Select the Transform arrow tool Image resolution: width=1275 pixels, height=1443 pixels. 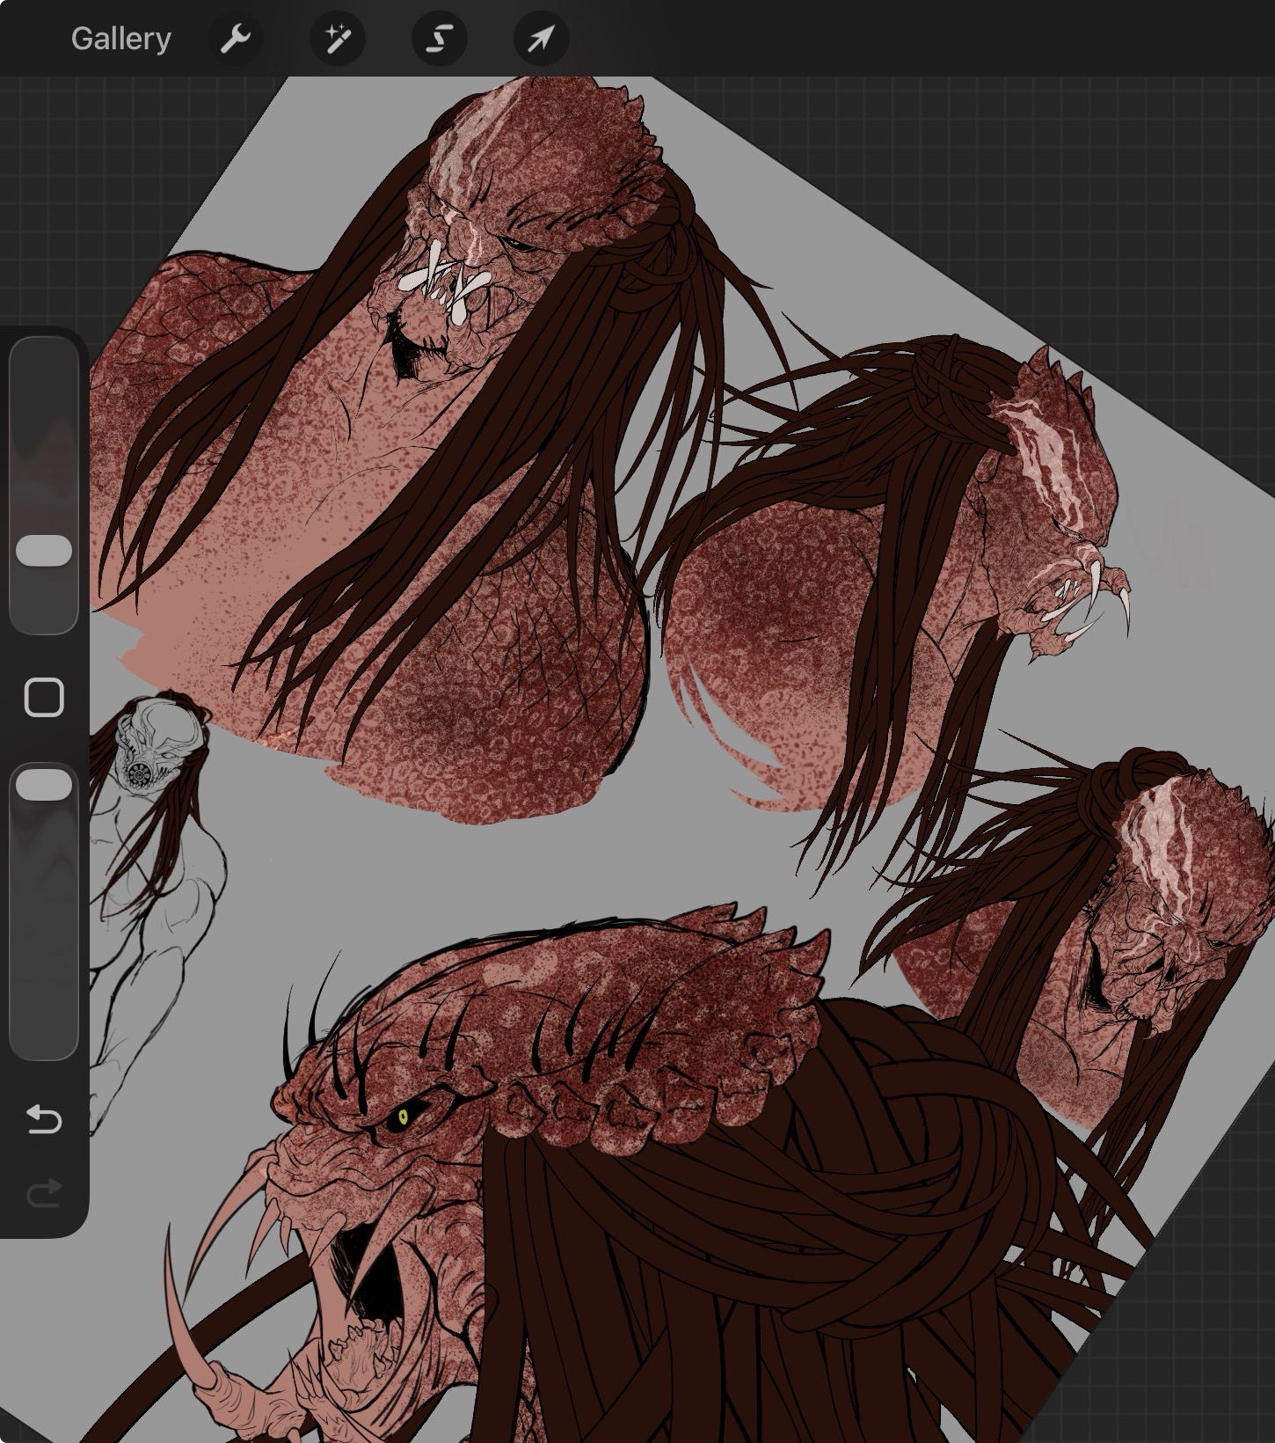click(x=542, y=39)
